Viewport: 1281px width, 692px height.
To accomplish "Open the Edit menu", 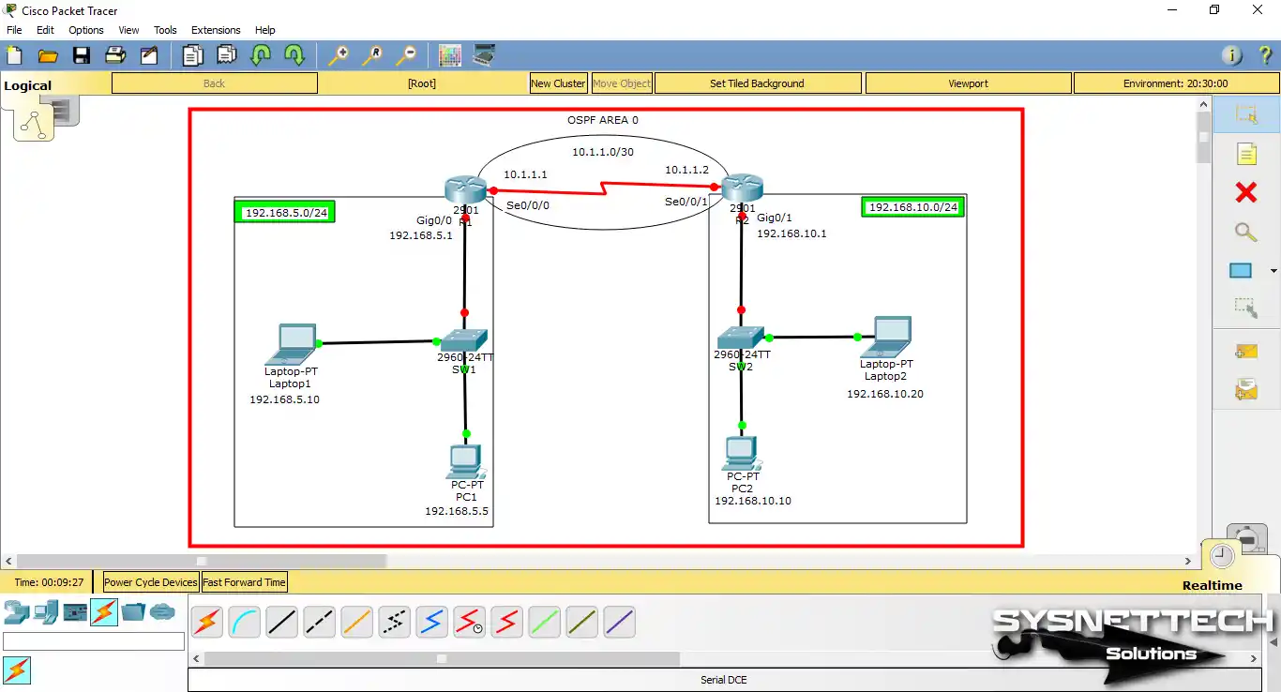I will [45, 30].
